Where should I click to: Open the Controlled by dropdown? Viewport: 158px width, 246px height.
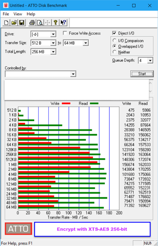(73, 74)
